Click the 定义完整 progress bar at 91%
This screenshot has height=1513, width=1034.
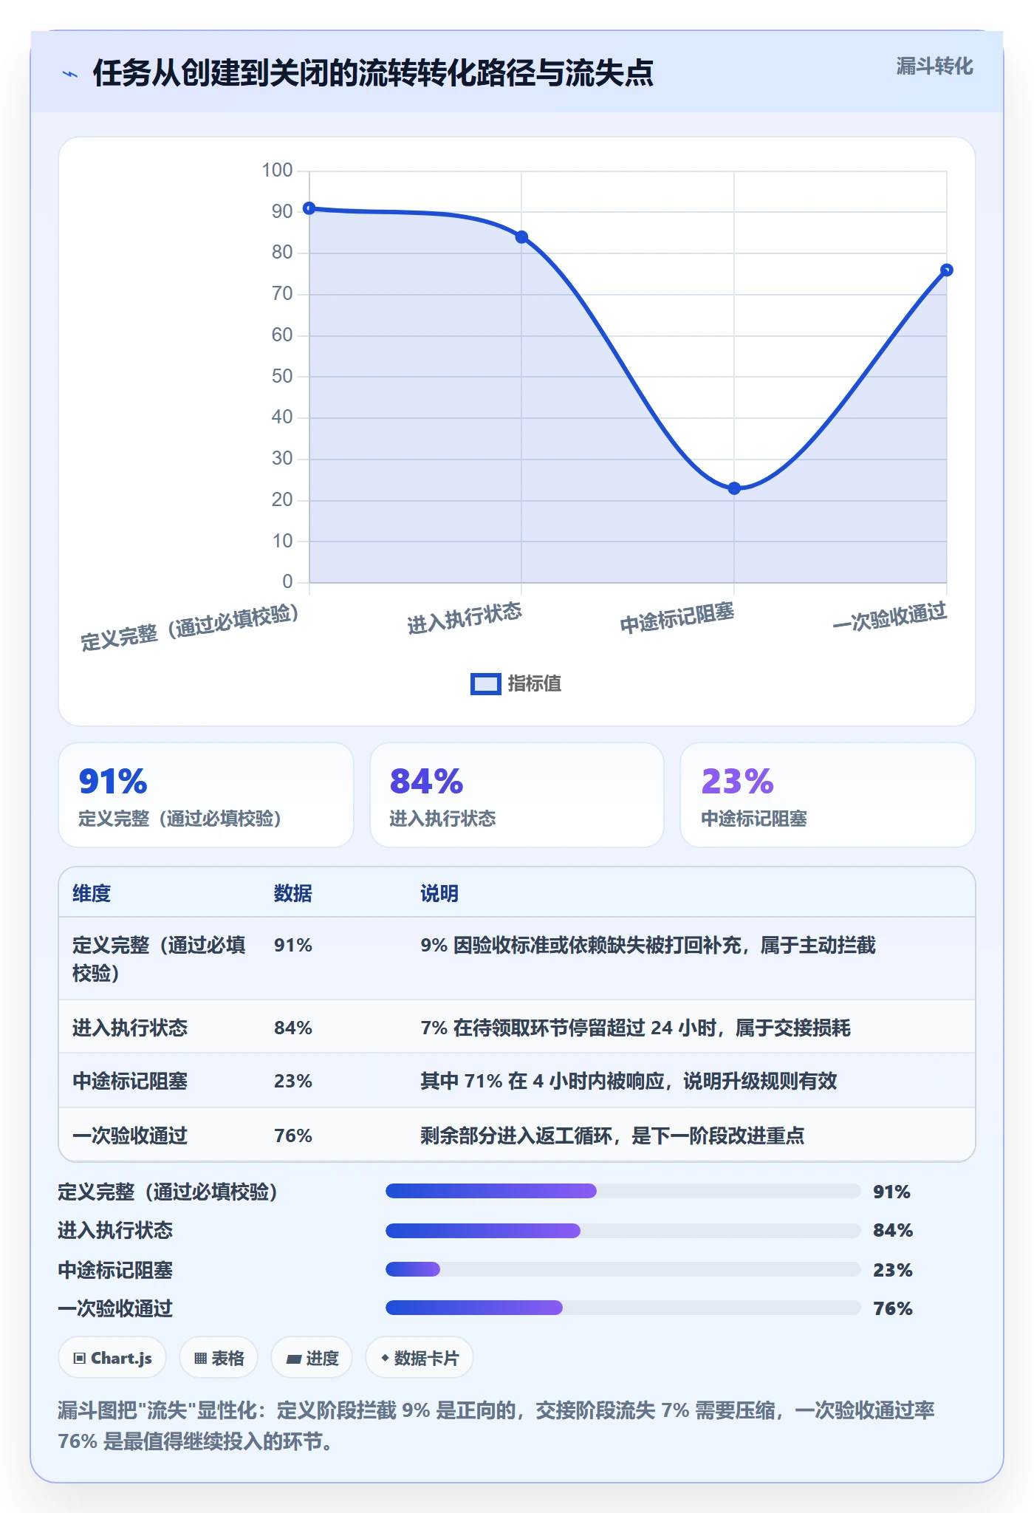click(623, 1191)
